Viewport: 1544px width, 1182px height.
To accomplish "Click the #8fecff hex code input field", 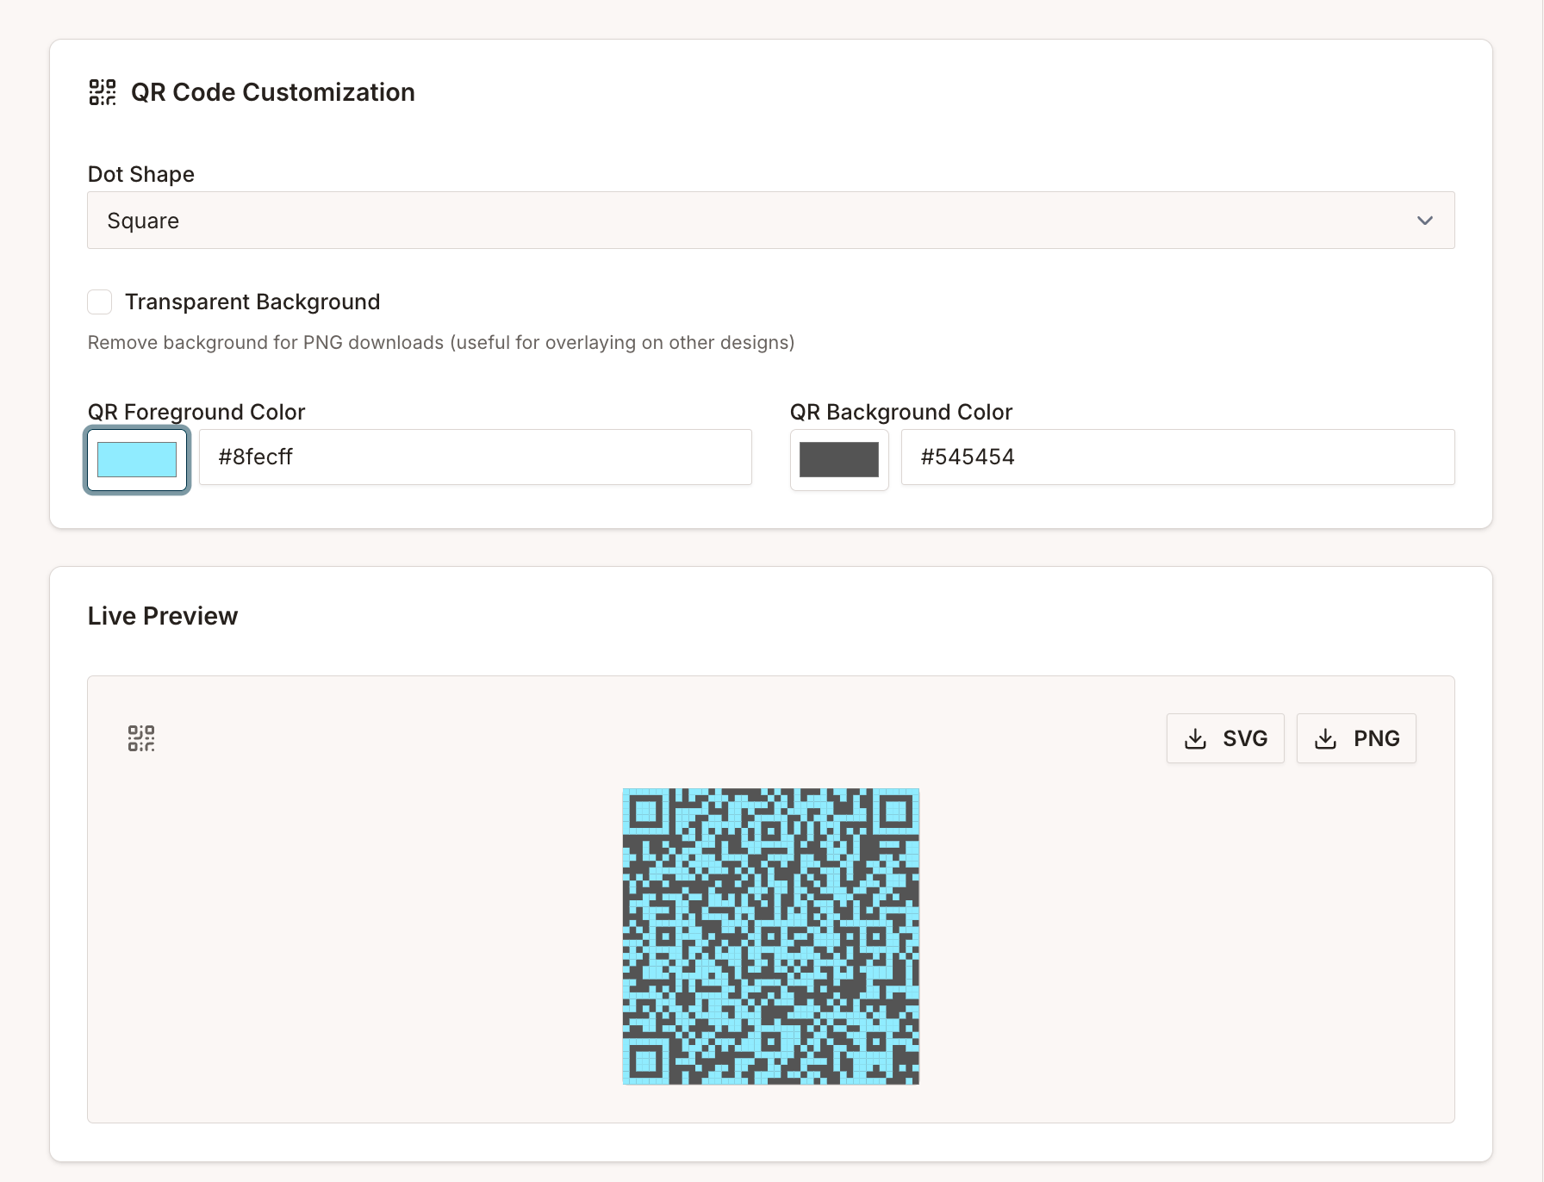I will point(475,457).
